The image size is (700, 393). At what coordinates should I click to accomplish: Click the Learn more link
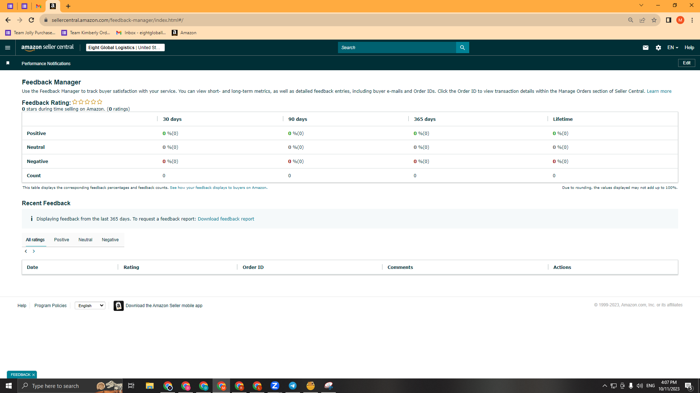[x=659, y=91]
